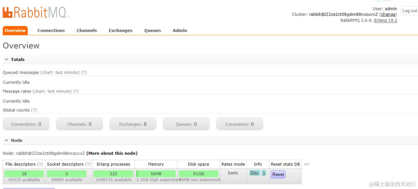Click the Queues: 0 count button
418x189 pixels.
186,124
